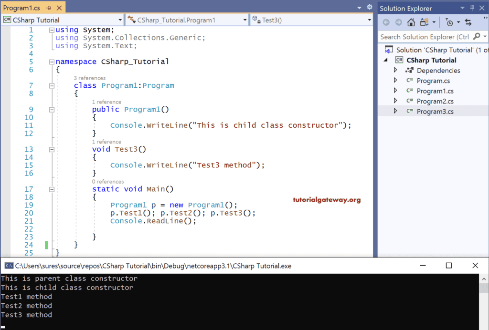This screenshot has height=330, width=489.
Task: Click the Solution Explorer search magnifier icon
Action: click(x=477, y=37)
